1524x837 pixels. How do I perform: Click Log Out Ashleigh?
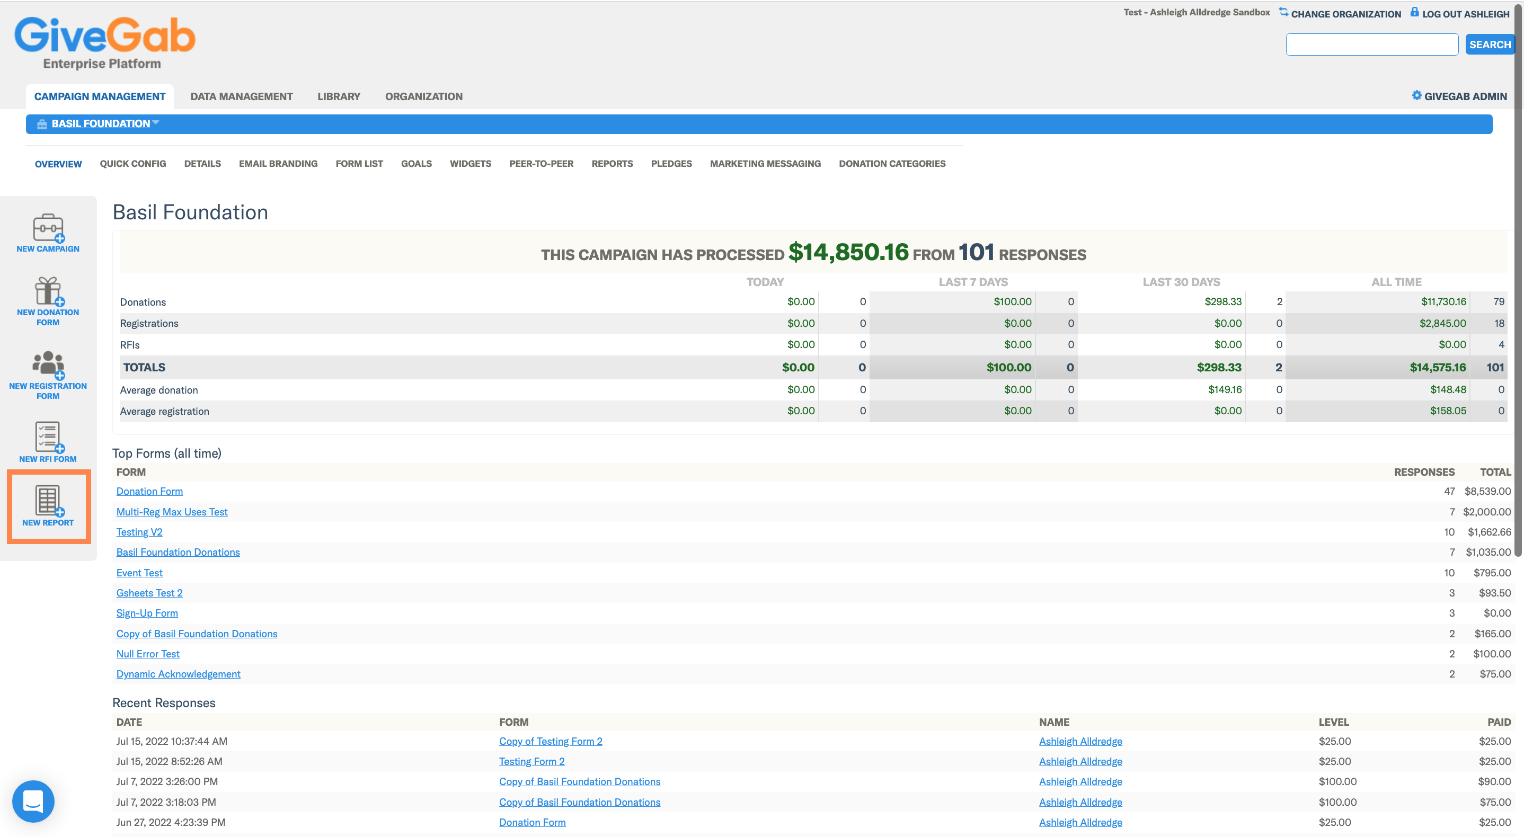[1466, 14]
